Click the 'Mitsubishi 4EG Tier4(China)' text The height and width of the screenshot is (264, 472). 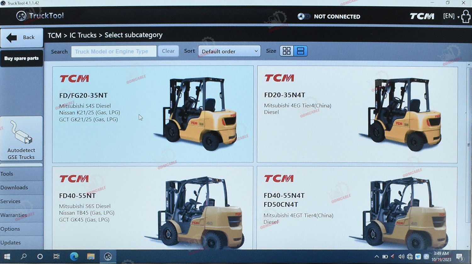[298, 105]
